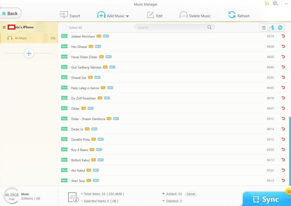Click the iPhone device name in sidebar
The width and height of the screenshot is (291, 206).
click(x=21, y=27)
